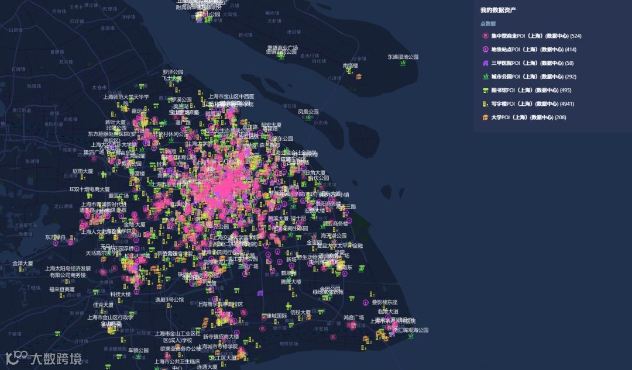Viewport: 632px width, 370px height.
Task: Select the subway marker beside 叠影楼东座
Action: pos(366,302)
